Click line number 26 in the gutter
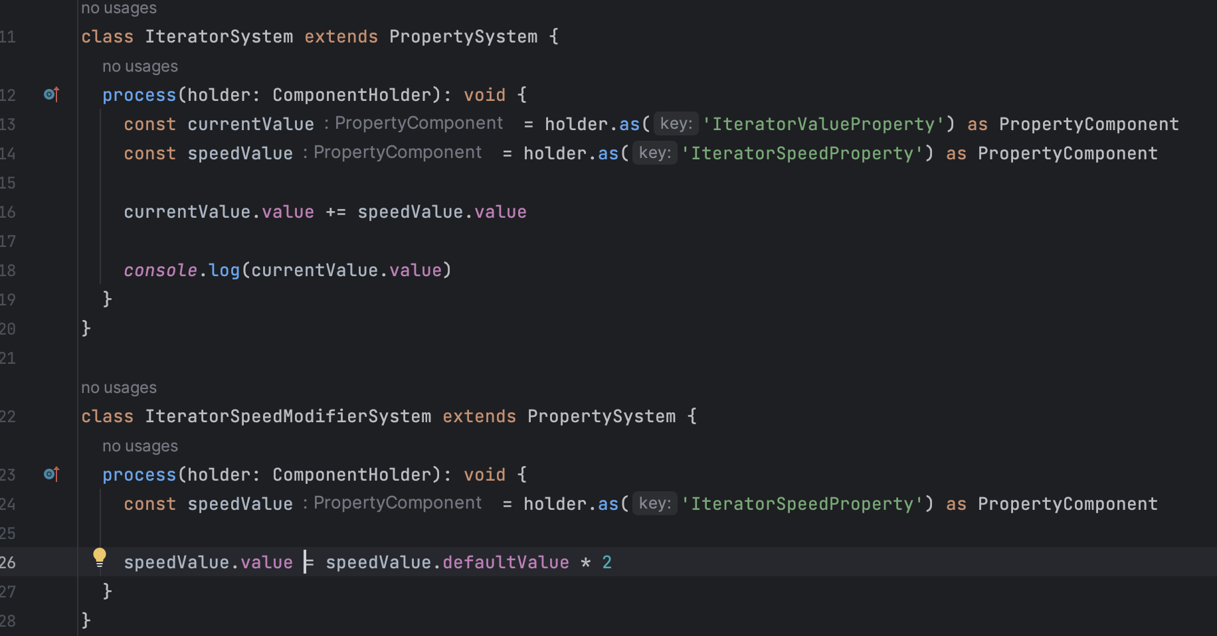Viewport: 1217px width, 636px height. [8, 562]
